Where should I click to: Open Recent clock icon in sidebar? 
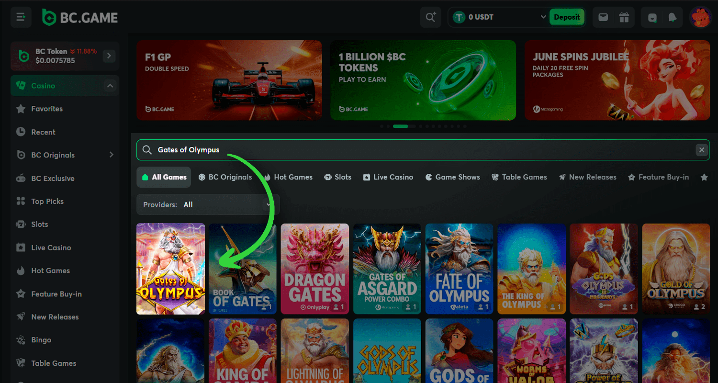[x=21, y=132]
